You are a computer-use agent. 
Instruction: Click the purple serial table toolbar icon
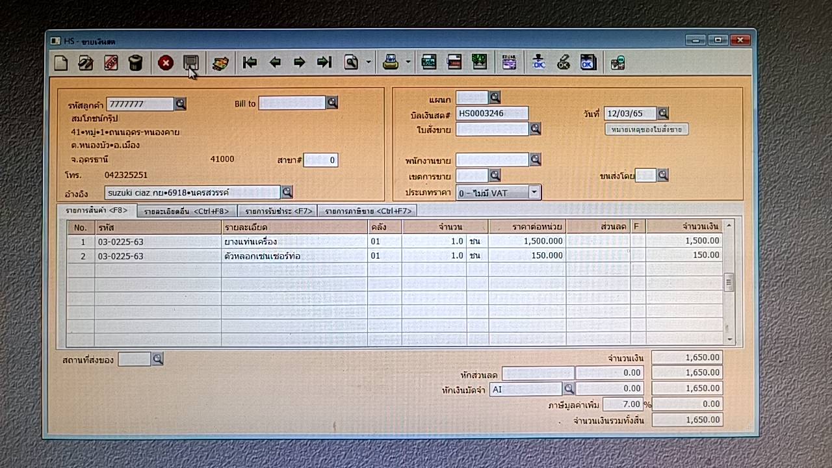tap(510, 62)
